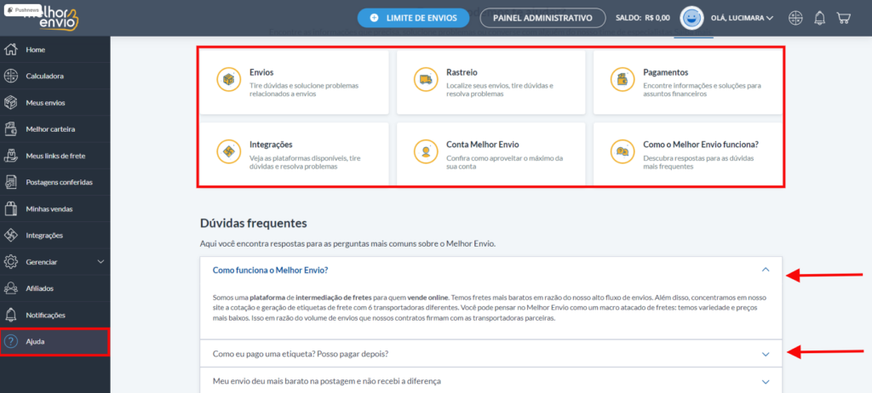Screen dimensions: 872x393
Task: Click the Painel Administrativo button
Action: point(542,18)
